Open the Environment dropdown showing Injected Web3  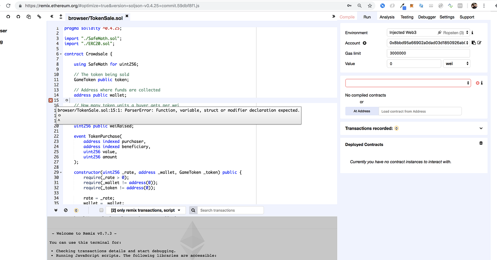coord(428,33)
